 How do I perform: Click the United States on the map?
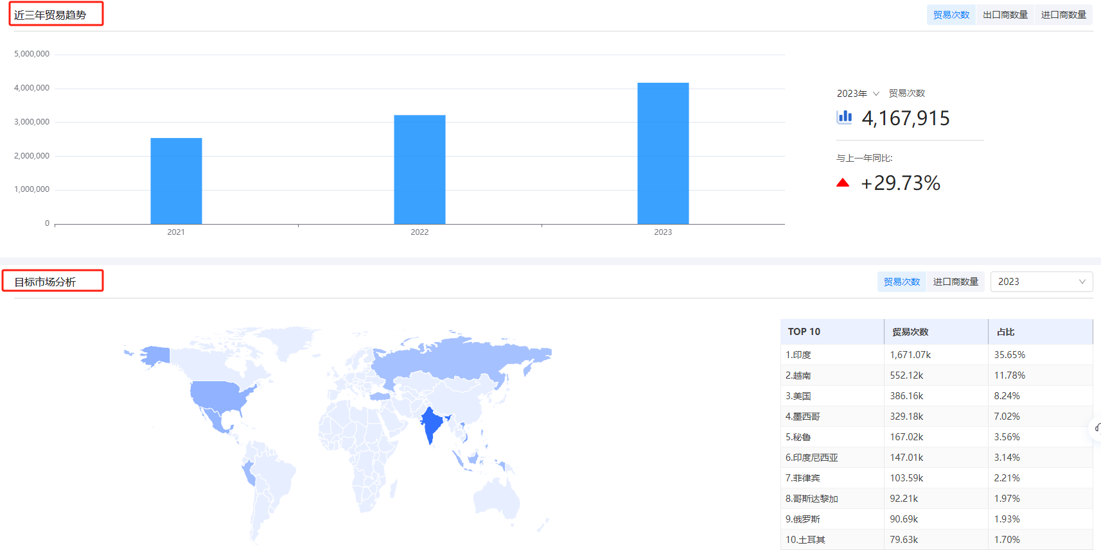[217, 395]
